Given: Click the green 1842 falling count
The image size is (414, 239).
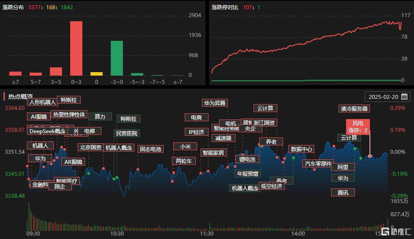Looking at the screenshot, I should pyautogui.click(x=67, y=7).
